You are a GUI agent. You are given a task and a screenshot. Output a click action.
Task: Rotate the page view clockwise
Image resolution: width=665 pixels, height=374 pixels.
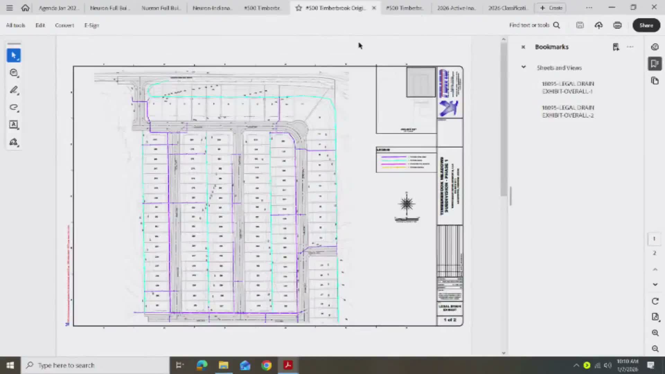(x=655, y=301)
